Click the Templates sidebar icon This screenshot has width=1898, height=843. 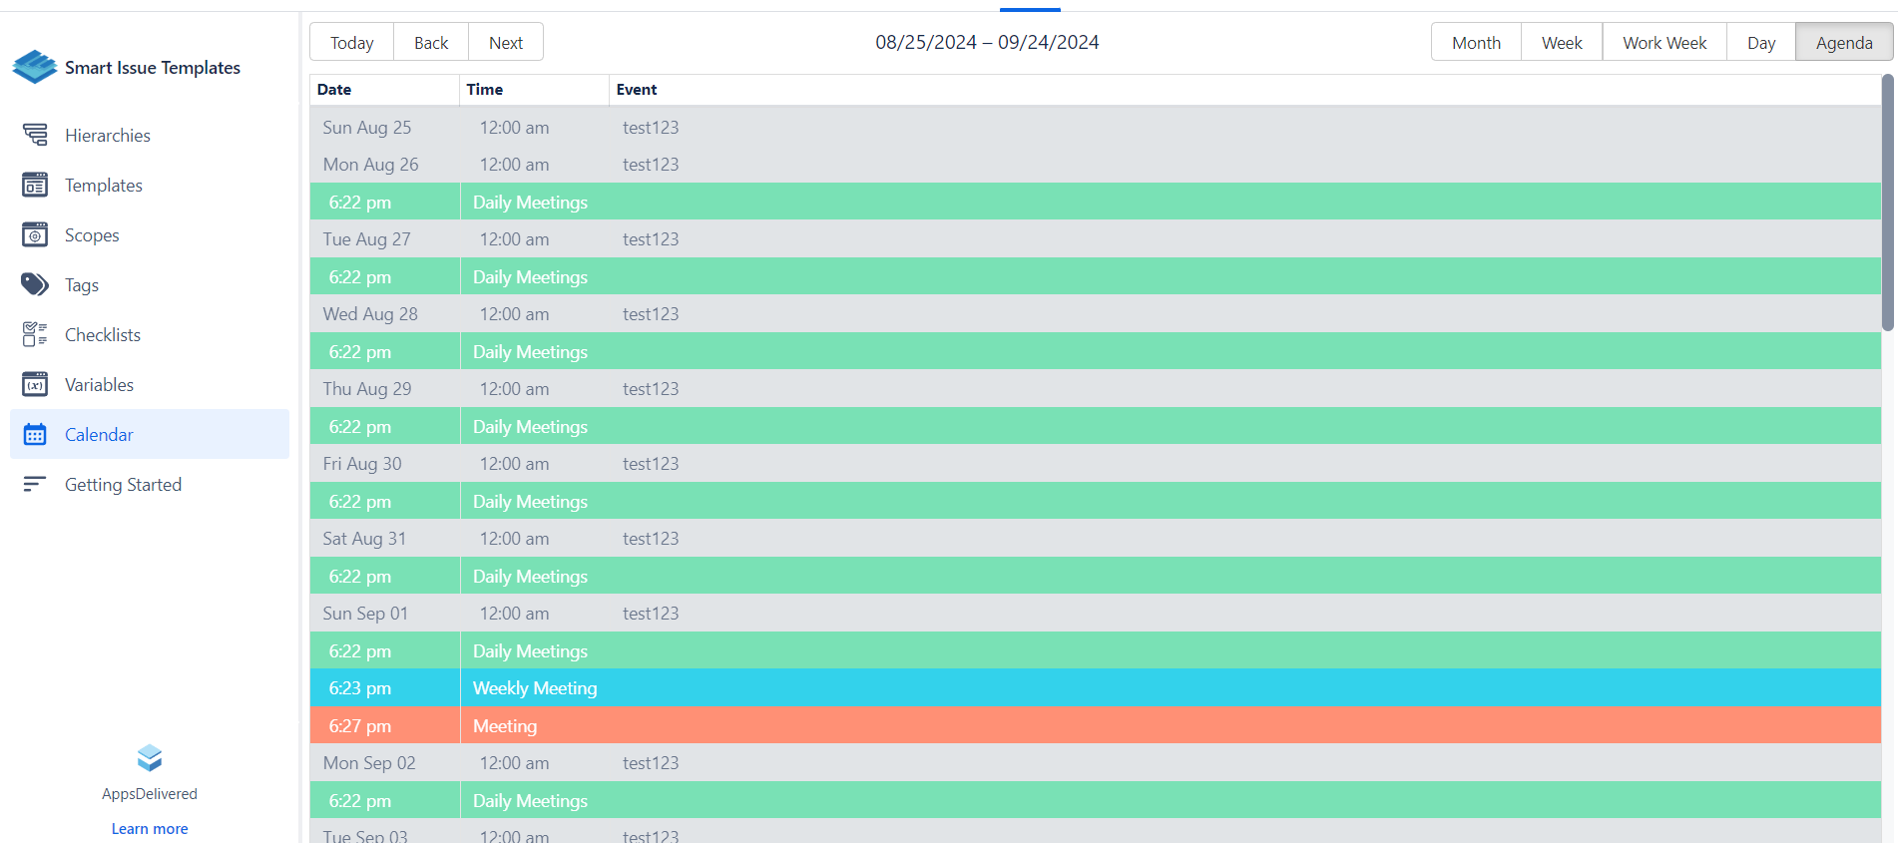[35, 185]
